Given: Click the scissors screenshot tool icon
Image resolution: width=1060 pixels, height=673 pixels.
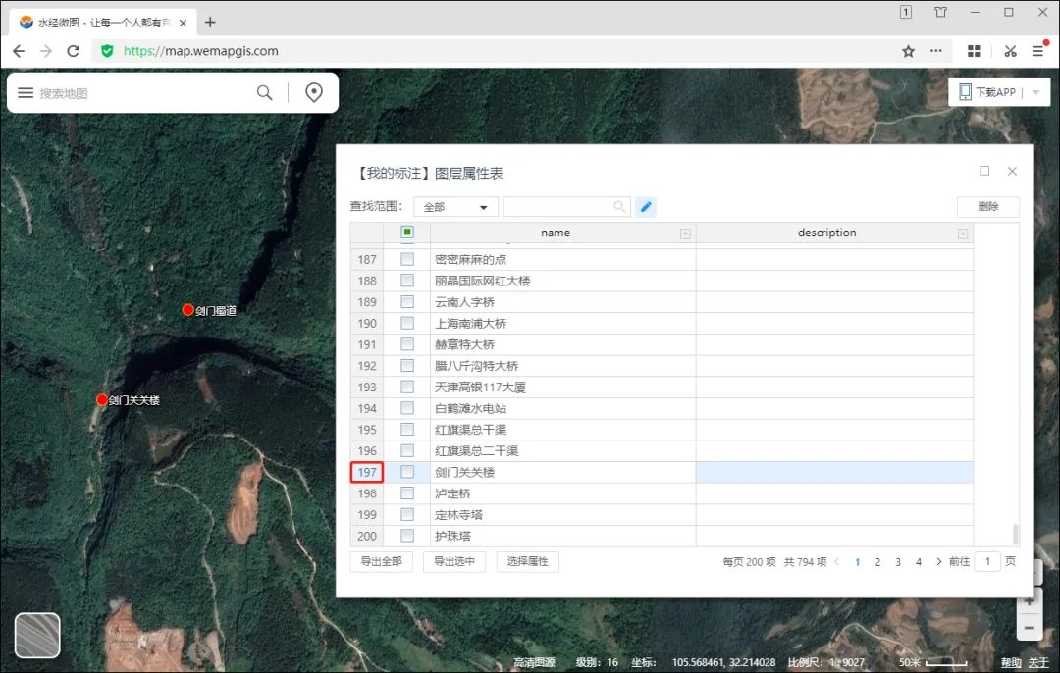Looking at the screenshot, I should 1011,51.
